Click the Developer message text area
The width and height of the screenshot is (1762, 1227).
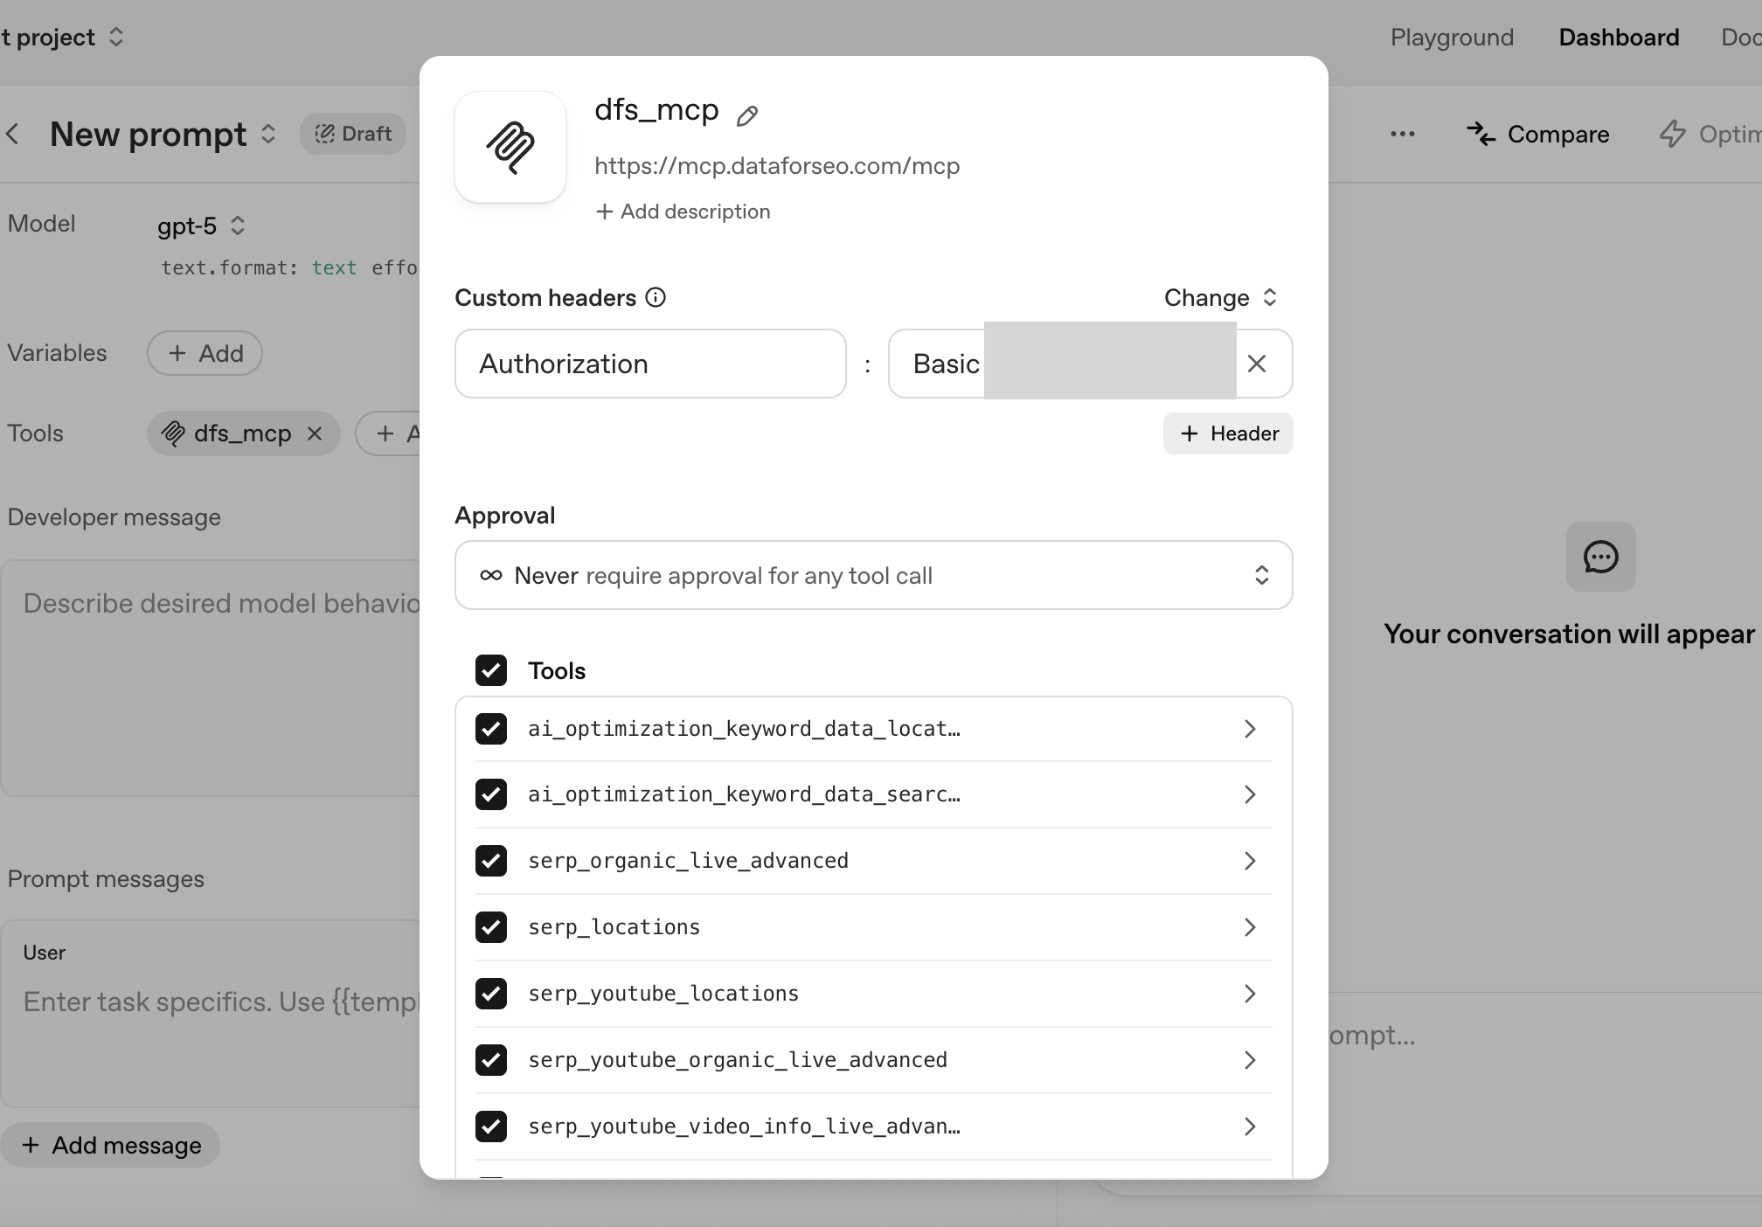(212, 678)
